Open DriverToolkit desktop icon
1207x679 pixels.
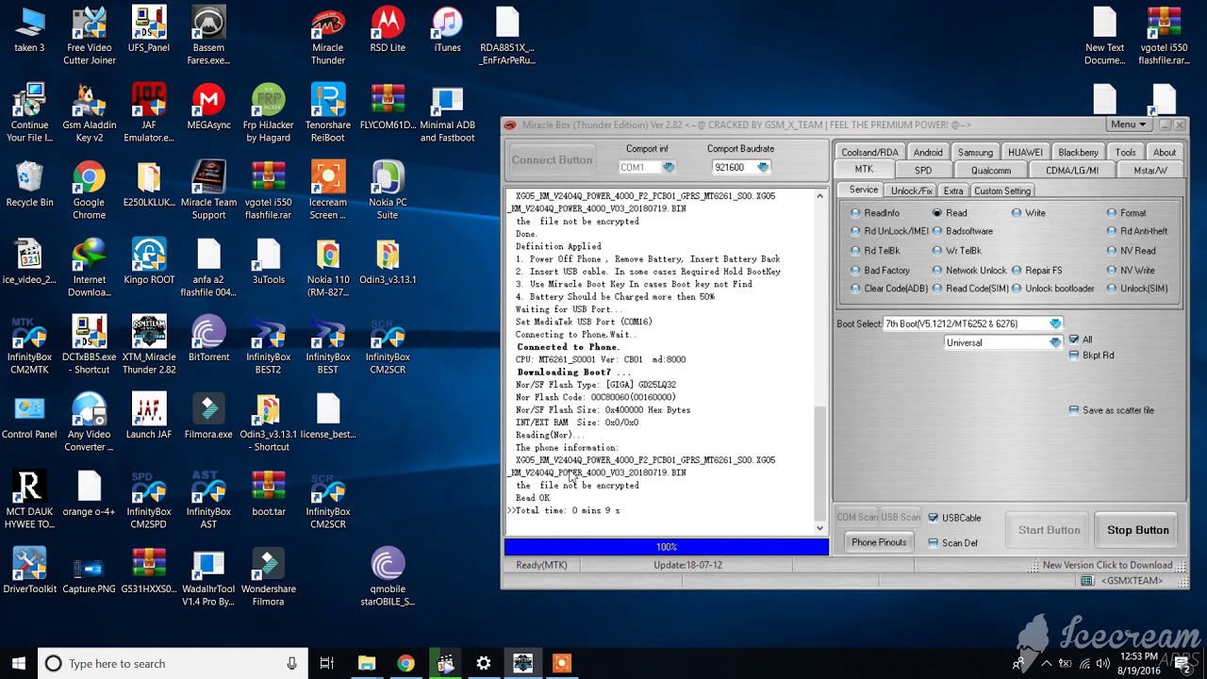[x=29, y=571]
